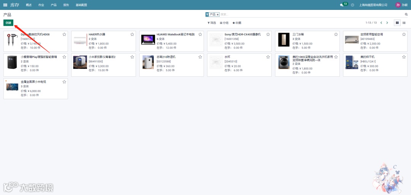The image size is (411, 195).
Task: Open the 美的 washing machine thumbnail
Action: (x=284, y=62)
